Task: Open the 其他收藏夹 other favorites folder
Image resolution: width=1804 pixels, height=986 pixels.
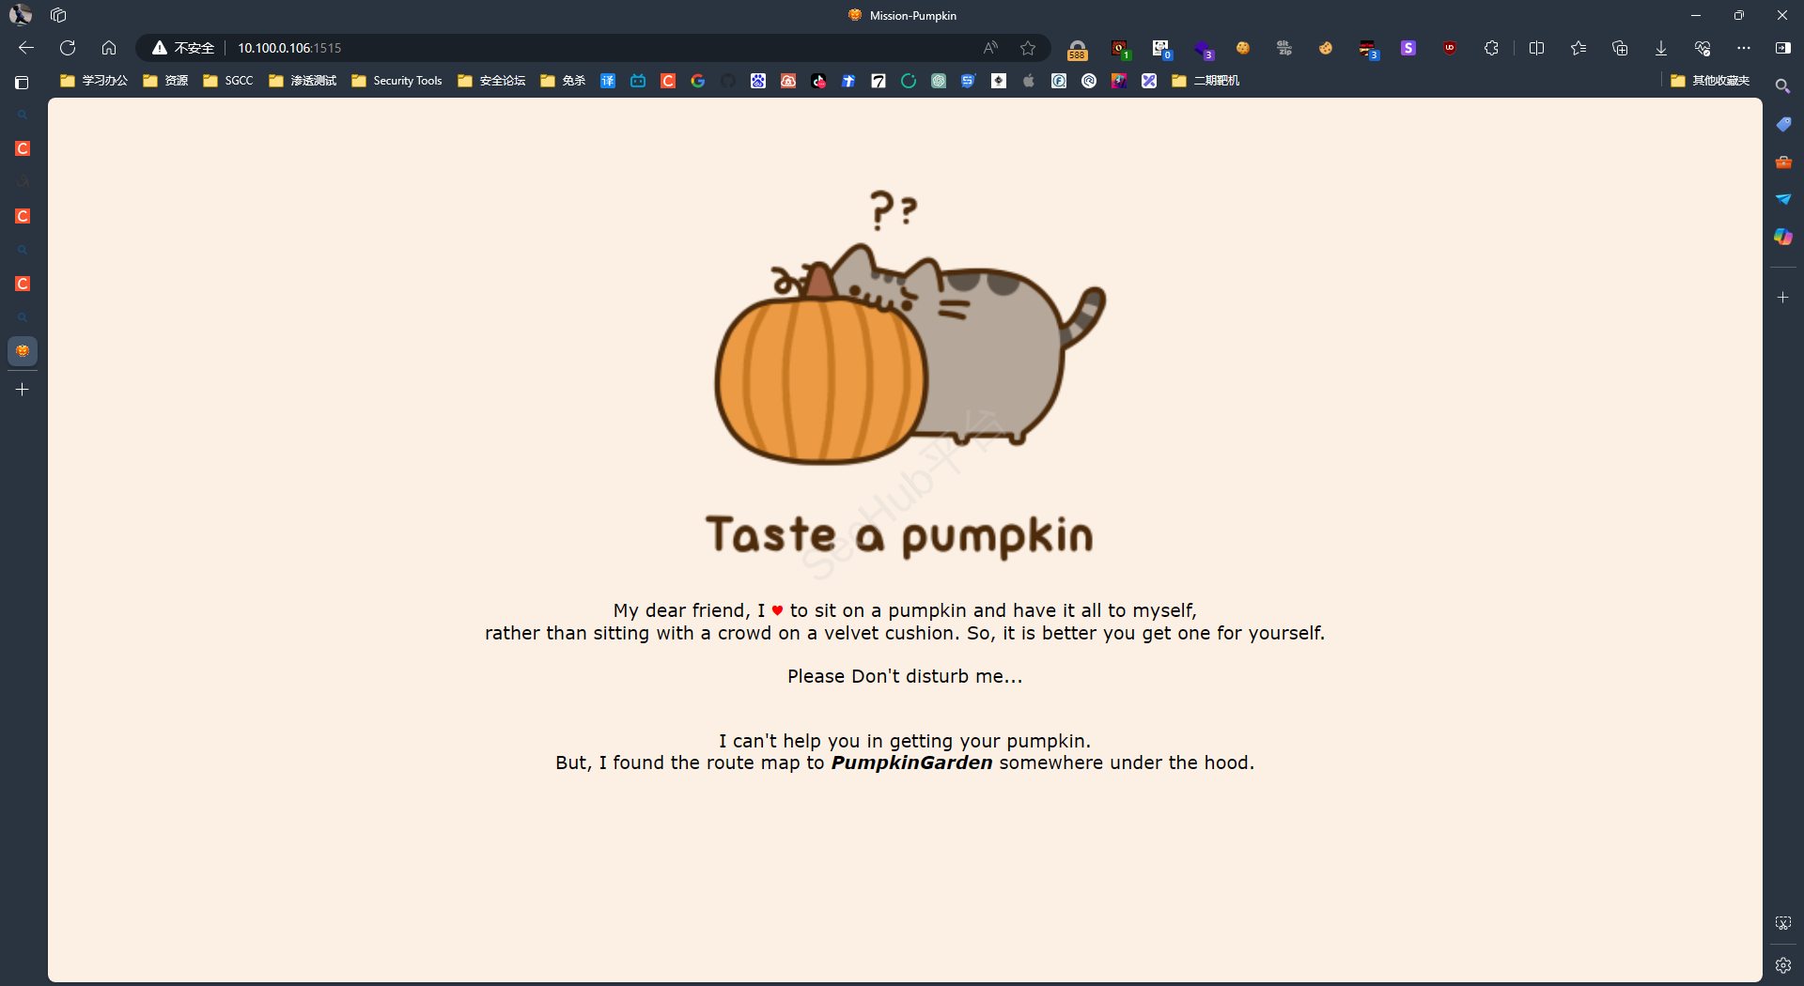Action: [x=1710, y=81]
